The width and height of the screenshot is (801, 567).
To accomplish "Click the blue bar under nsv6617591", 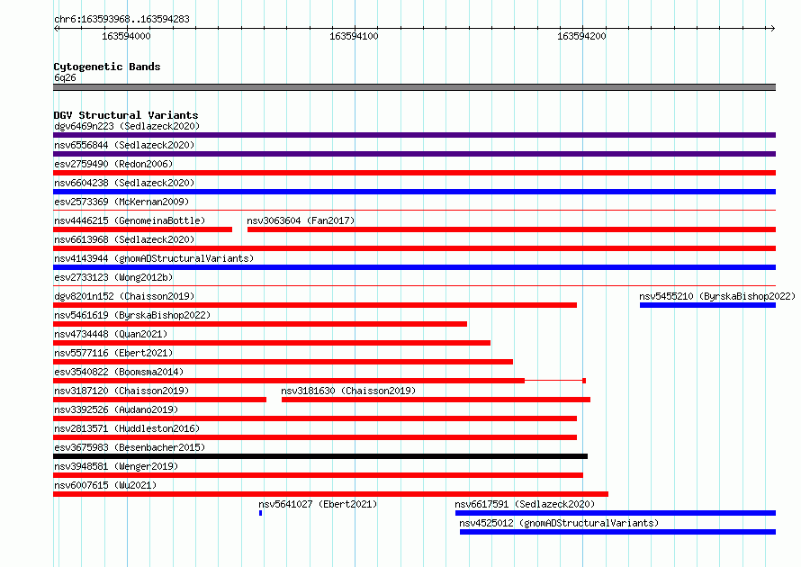I will tap(616, 513).
